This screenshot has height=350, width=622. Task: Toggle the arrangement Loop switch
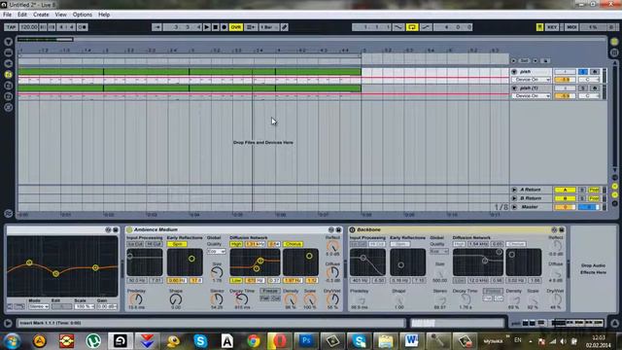coord(412,27)
